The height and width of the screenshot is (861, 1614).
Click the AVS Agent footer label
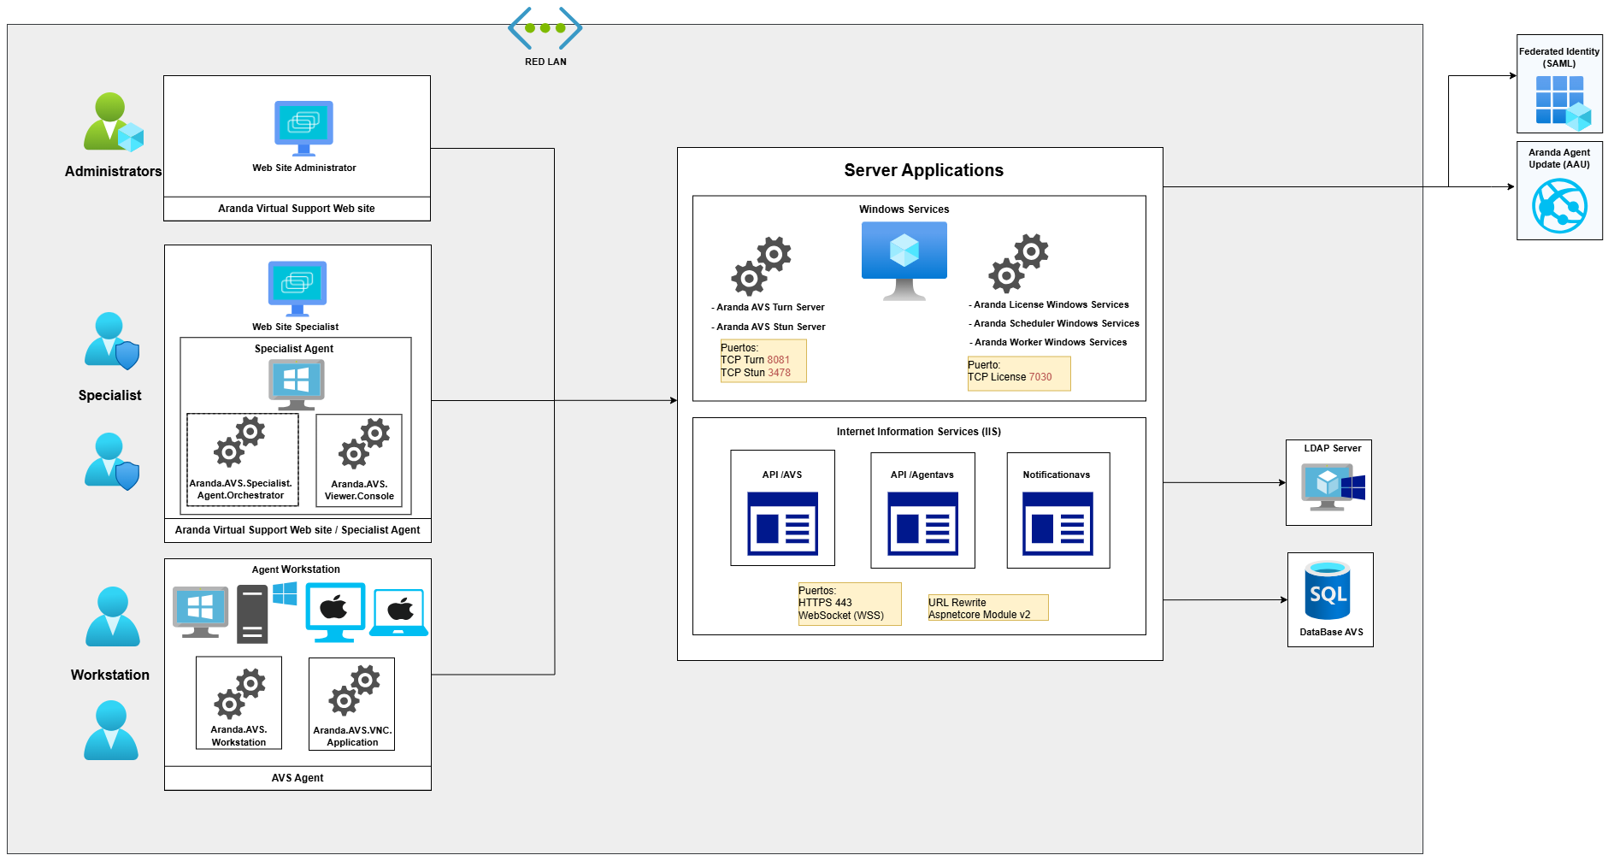pos(297,778)
